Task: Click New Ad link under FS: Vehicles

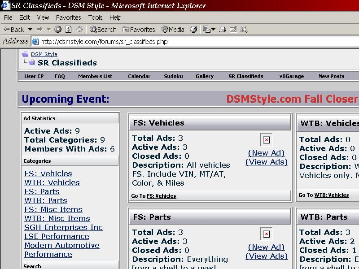Action: pos(266,153)
